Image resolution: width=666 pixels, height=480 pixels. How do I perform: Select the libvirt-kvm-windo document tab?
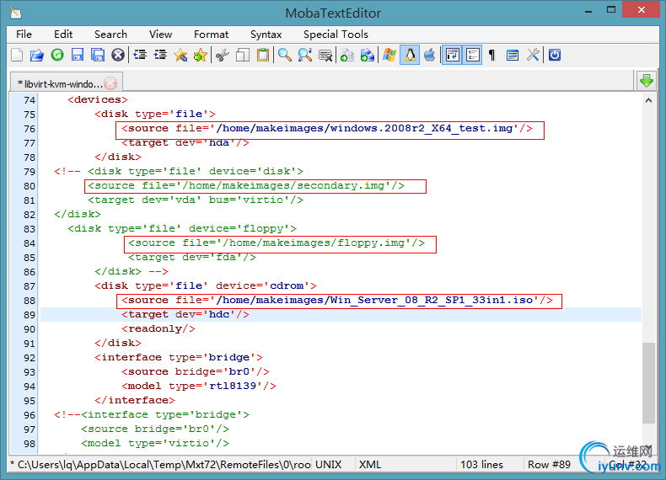point(61,83)
